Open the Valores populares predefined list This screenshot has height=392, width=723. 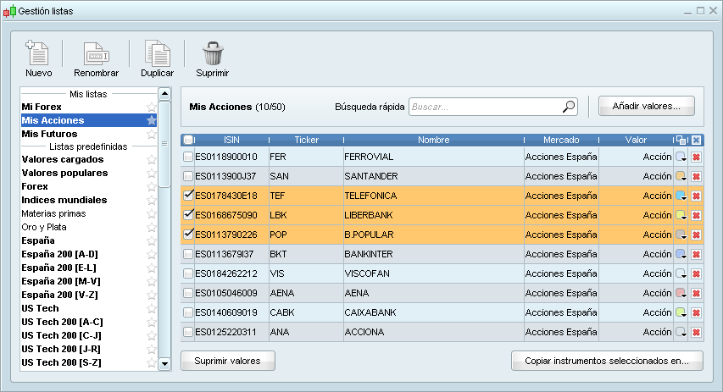(x=64, y=173)
